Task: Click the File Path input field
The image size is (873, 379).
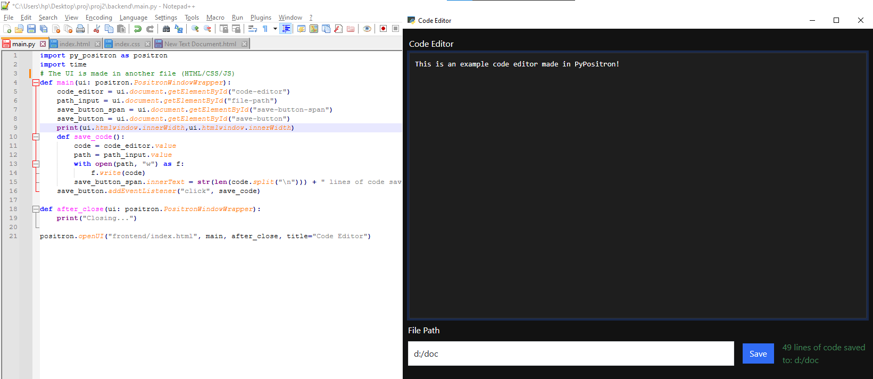Action: [571, 353]
